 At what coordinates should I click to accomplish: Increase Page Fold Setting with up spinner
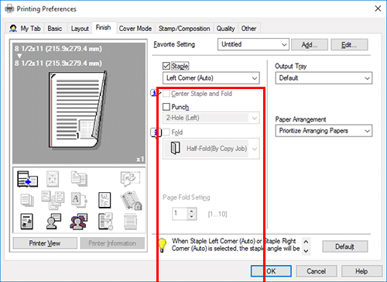(x=191, y=211)
